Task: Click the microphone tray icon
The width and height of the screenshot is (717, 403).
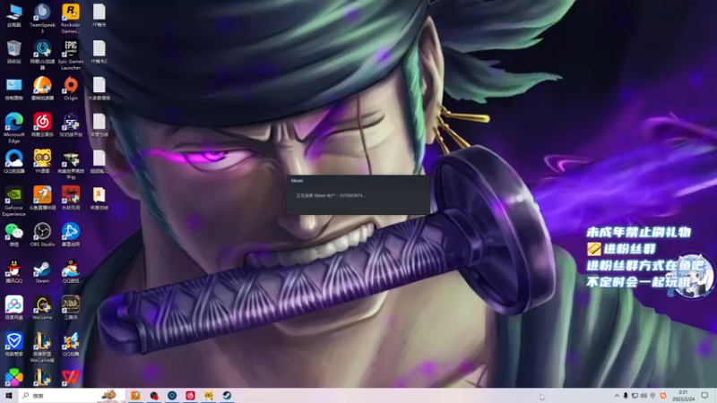Action: click(x=626, y=396)
